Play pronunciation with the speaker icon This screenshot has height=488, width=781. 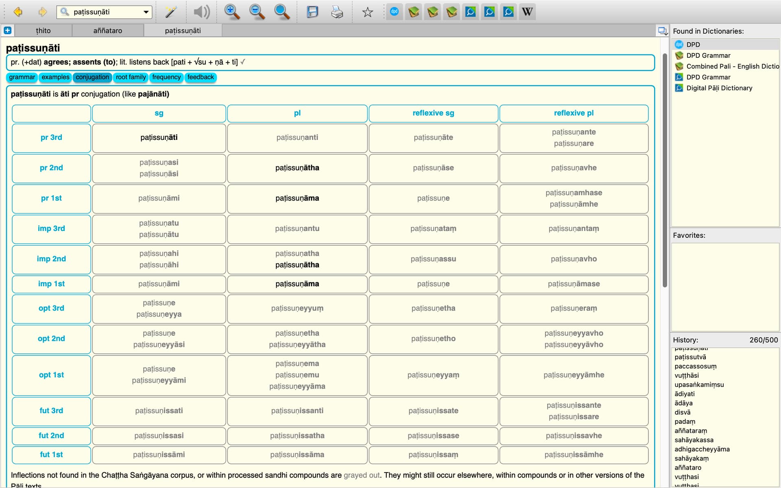point(201,12)
